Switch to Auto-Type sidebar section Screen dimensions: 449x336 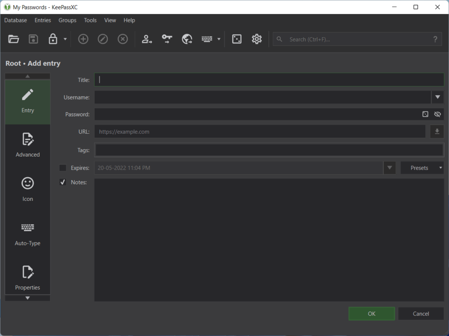[x=28, y=234]
